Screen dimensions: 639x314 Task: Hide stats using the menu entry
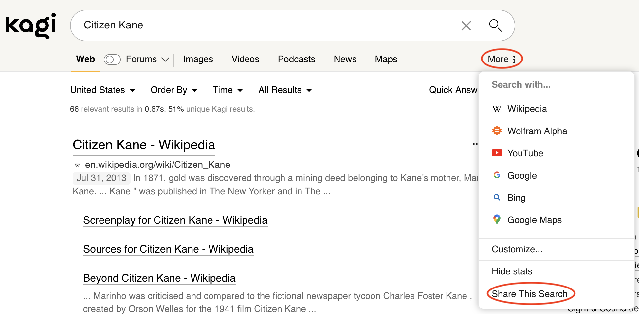point(512,271)
